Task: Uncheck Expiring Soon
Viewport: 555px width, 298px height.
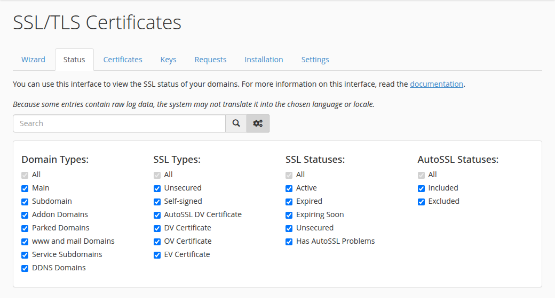Action: click(x=289, y=215)
